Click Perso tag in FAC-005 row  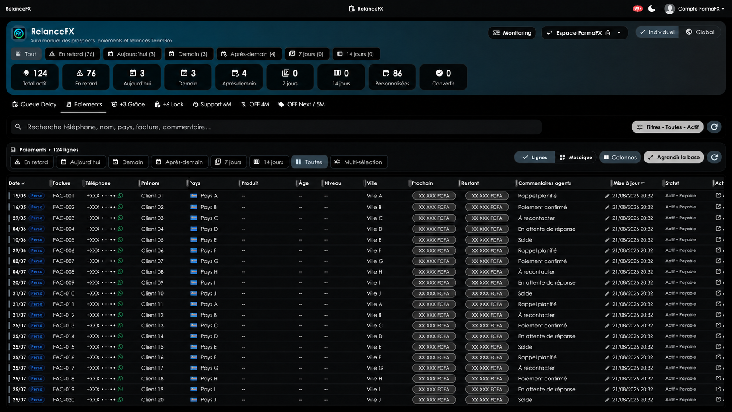(x=37, y=240)
